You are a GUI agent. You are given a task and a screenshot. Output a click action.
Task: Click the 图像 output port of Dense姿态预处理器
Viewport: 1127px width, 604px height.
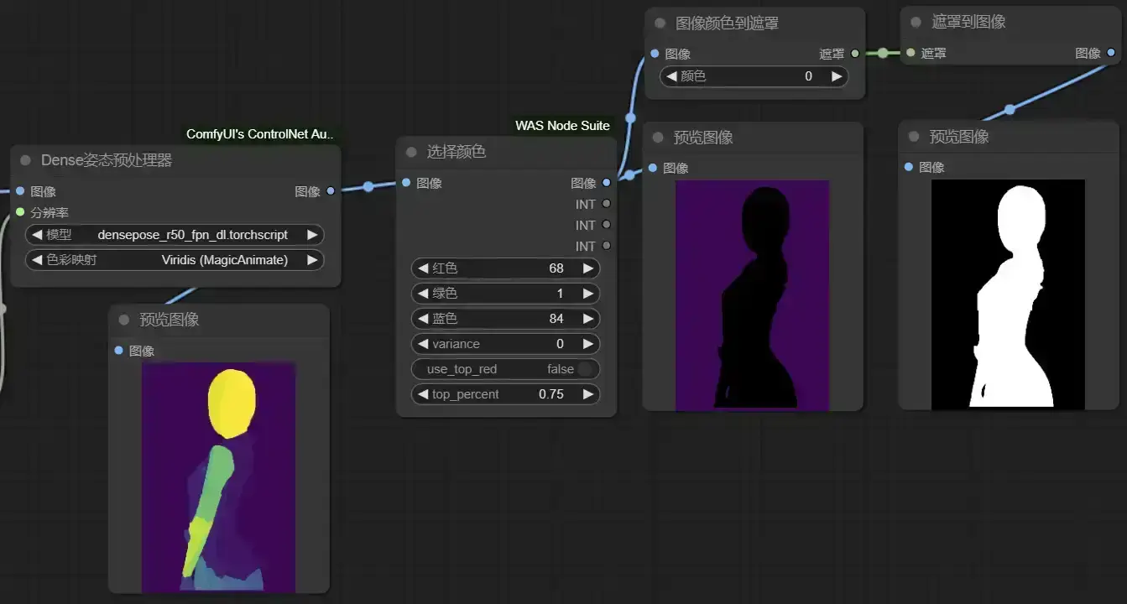point(331,191)
